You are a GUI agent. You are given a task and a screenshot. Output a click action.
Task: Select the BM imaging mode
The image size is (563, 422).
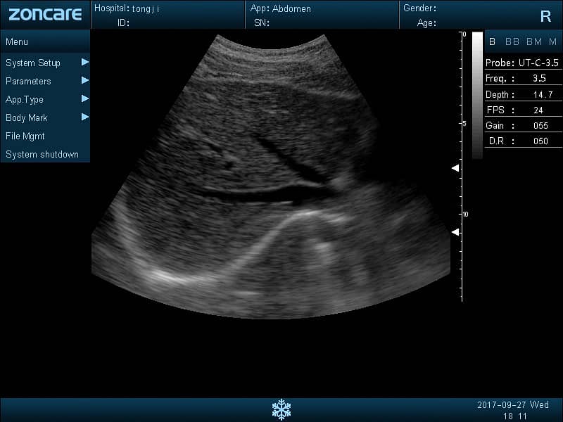(534, 41)
